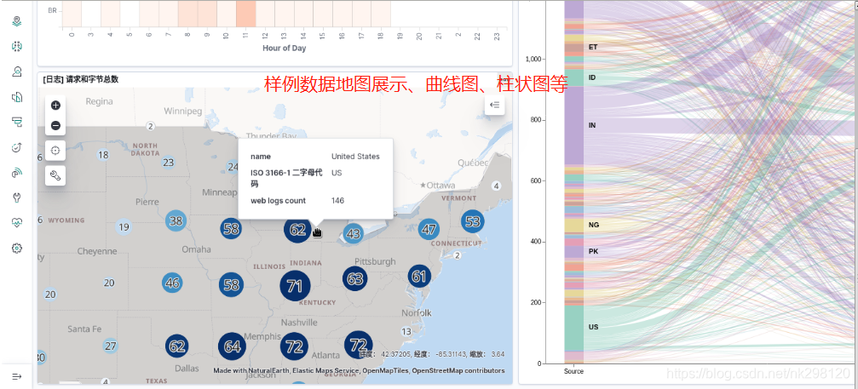
Task: Fit map to data bounds
Action: point(55,151)
